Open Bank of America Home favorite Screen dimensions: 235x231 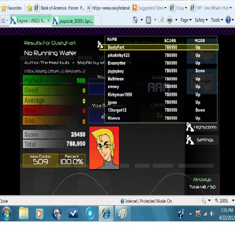tap(59, 8)
